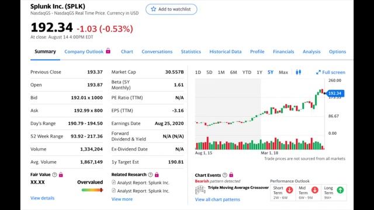The height and width of the screenshot is (210, 374).
Task: Click the Overvalued fair value gradient bar
Action: [x=92, y=190]
